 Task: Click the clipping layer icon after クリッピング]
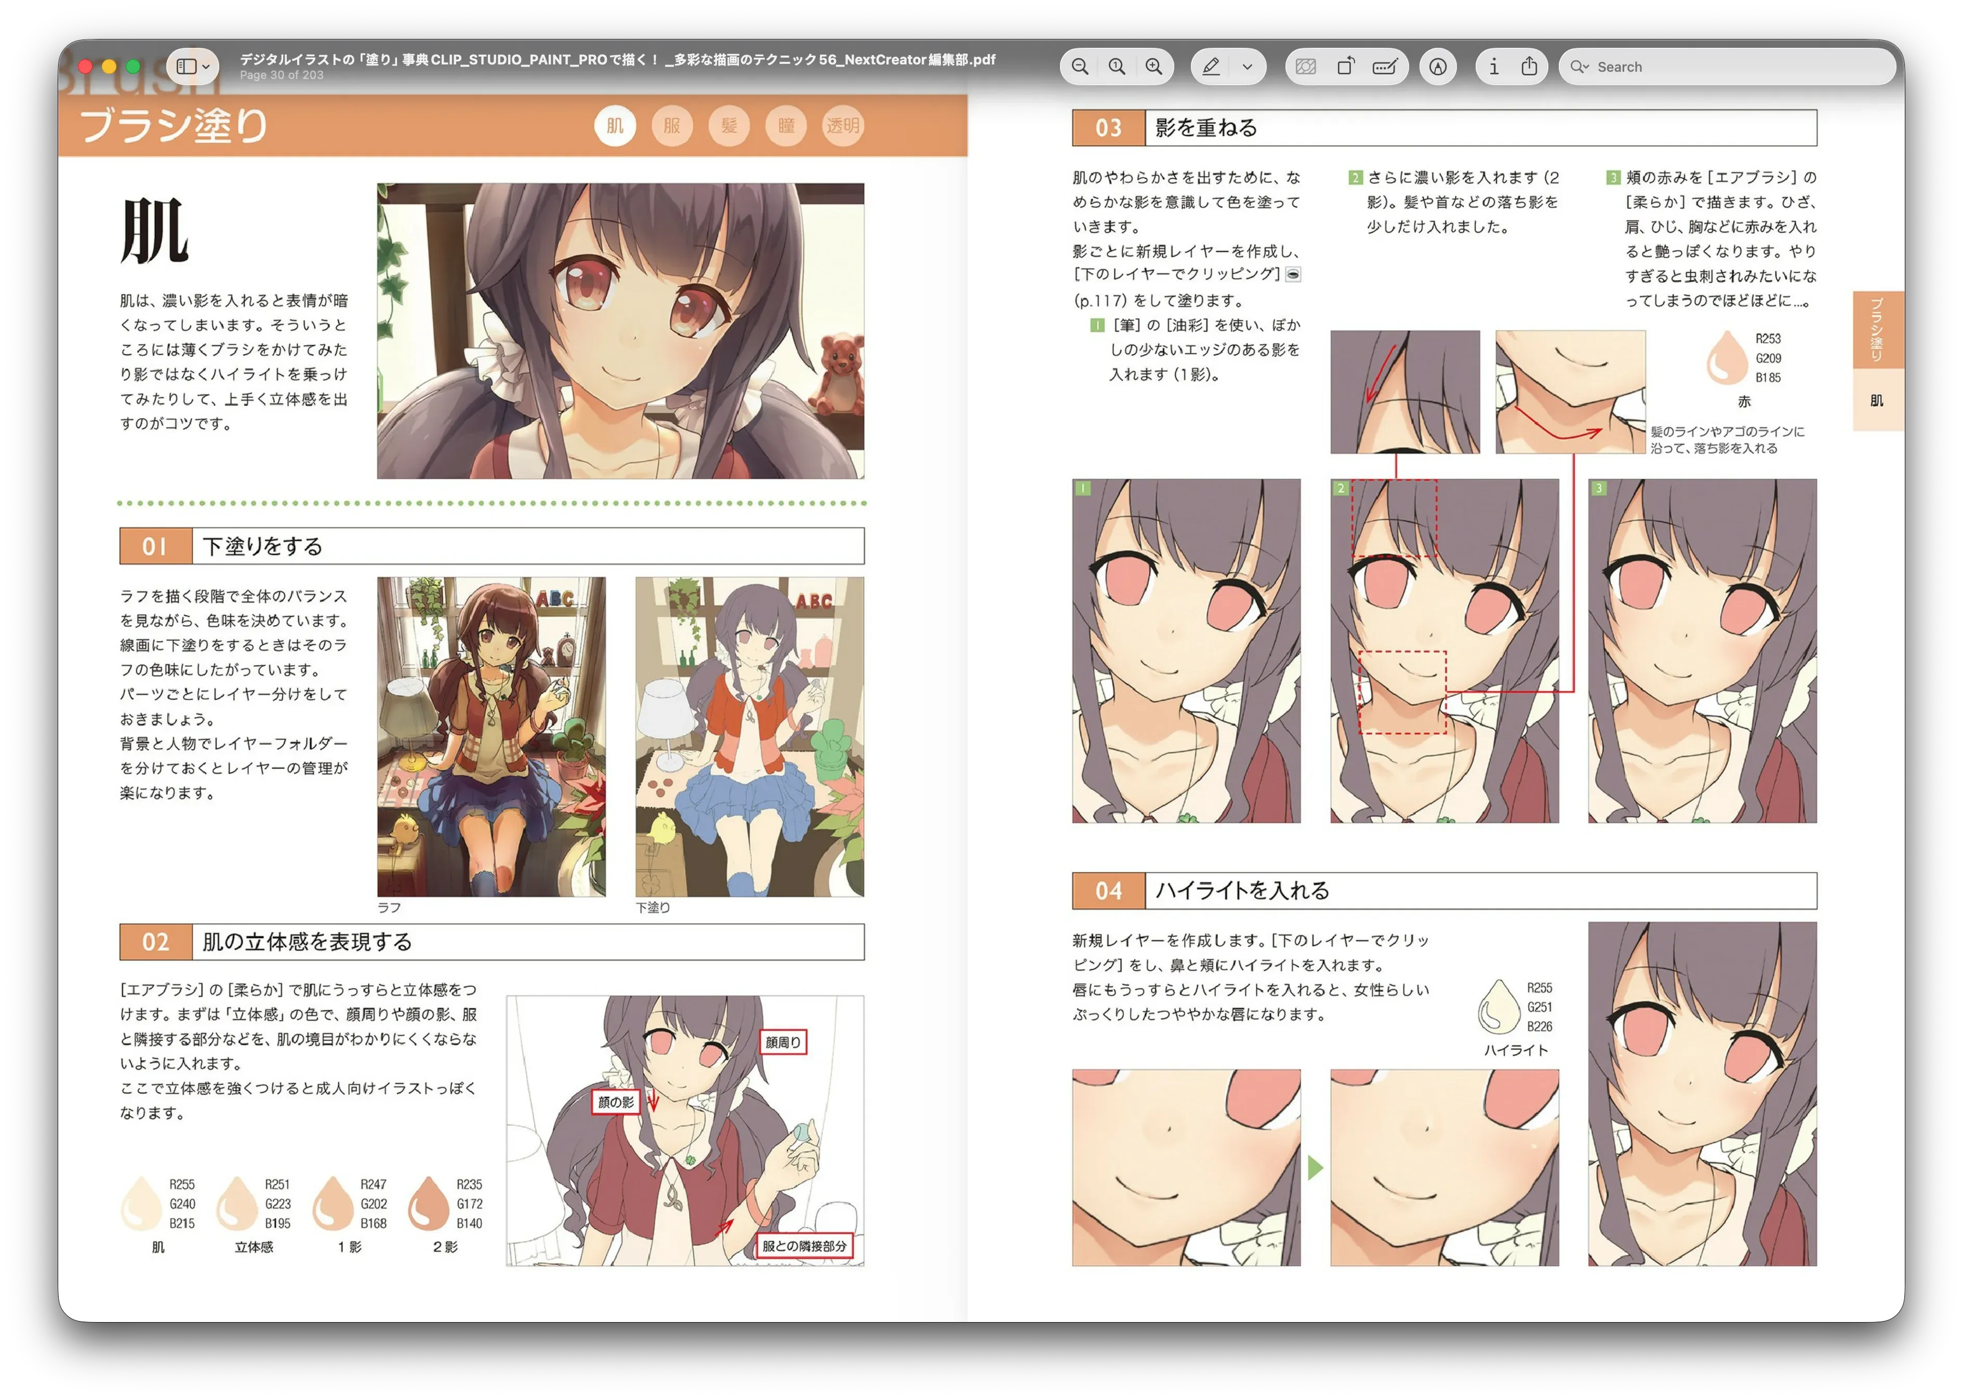pyautogui.click(x=1294, y=275)
